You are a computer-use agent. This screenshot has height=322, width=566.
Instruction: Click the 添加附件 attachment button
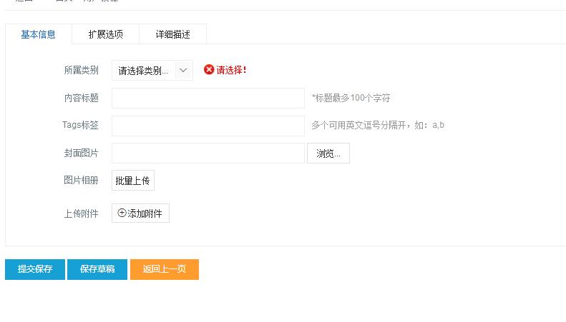coord(141,213)
